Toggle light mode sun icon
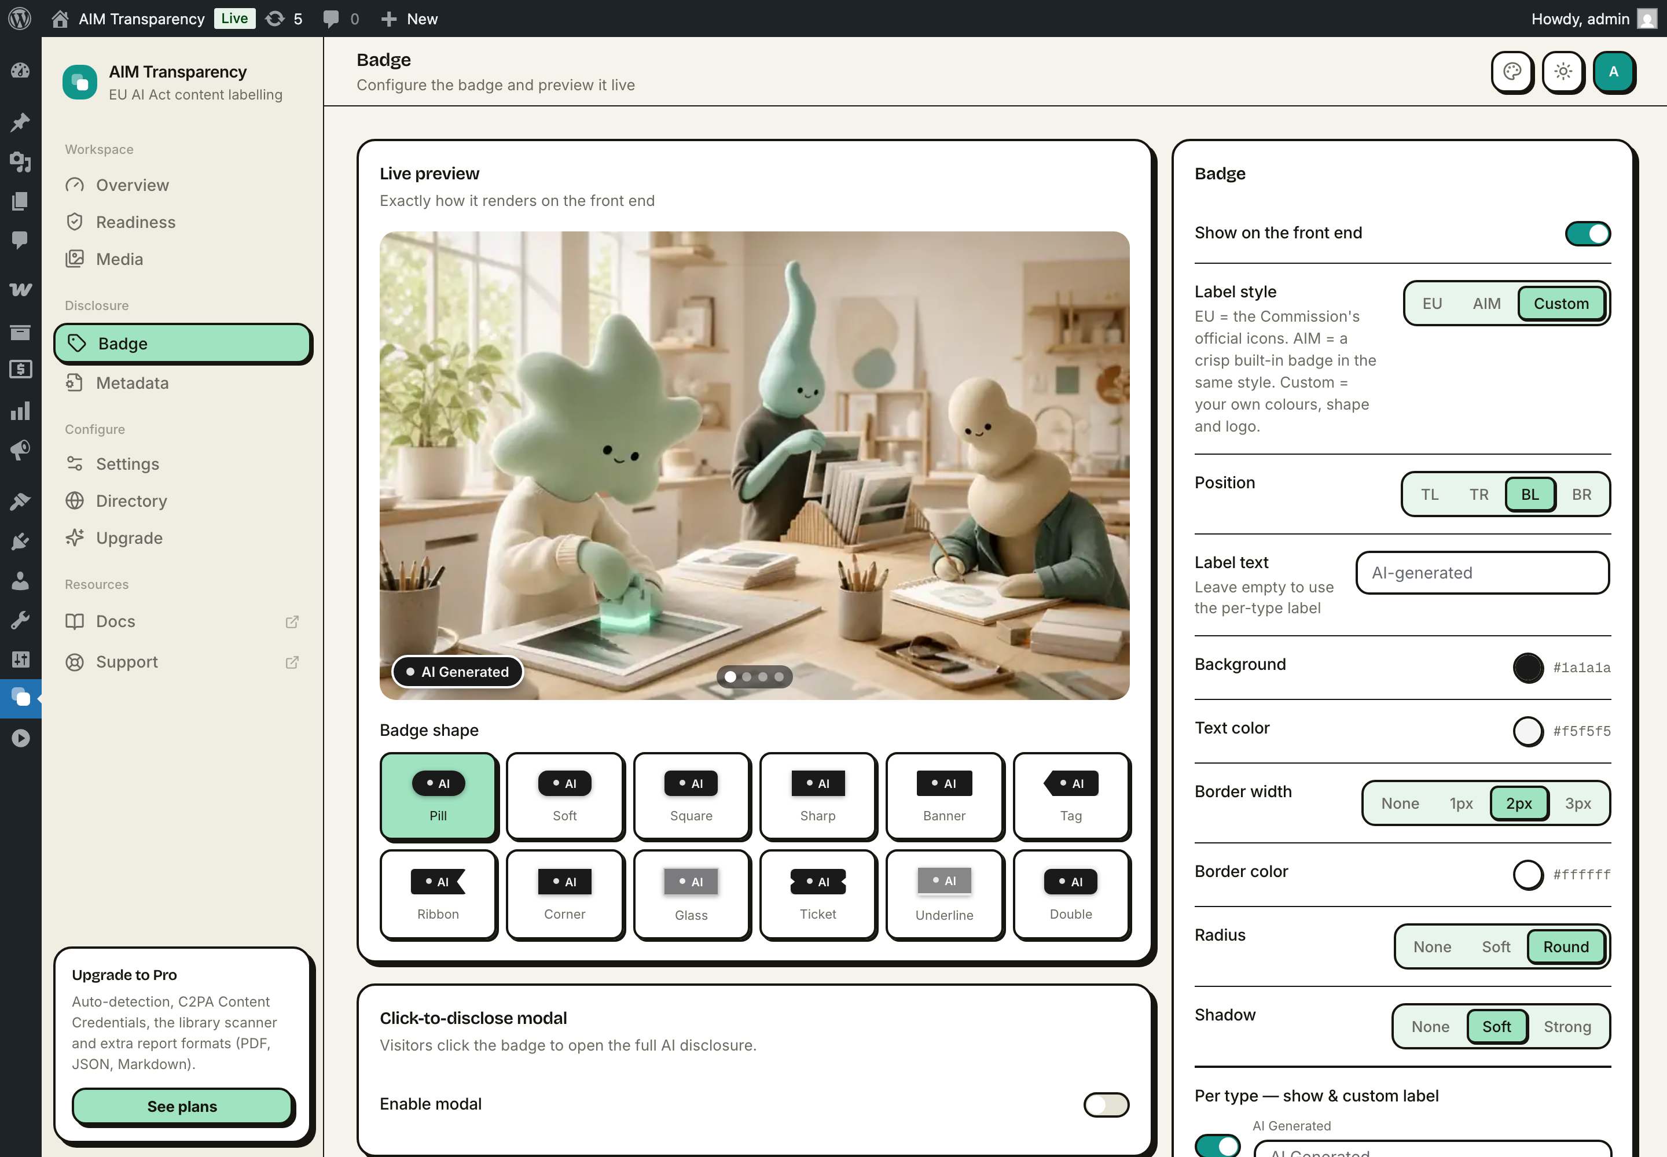 (1563, 72)
